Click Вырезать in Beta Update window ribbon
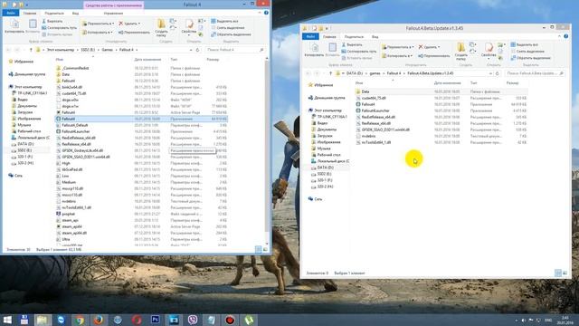The height and width of the screenshot is (326, 579). pyautogui.click(x=352, y=44)
